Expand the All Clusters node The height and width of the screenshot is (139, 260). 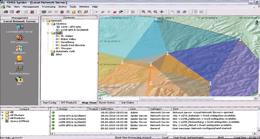click(3, 115)
